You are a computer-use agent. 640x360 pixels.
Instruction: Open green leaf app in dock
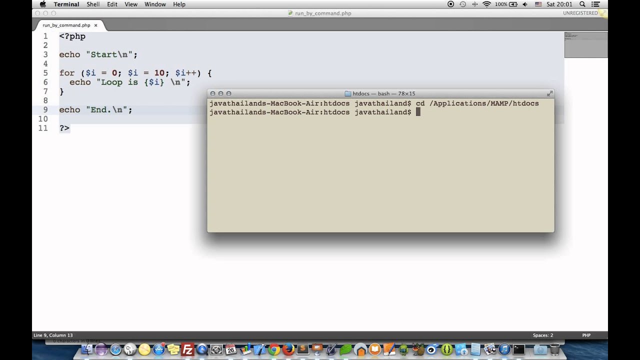click(346, 349)
